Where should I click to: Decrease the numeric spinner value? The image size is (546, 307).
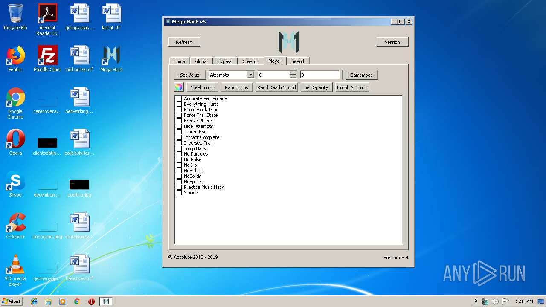point(293,77)
